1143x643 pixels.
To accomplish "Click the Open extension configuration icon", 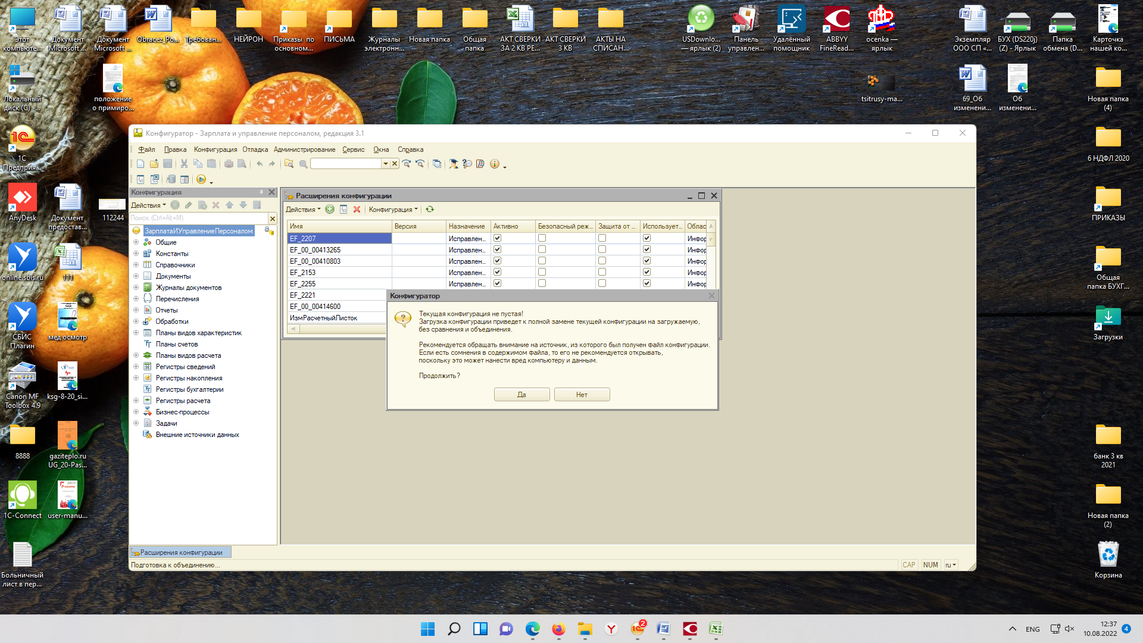I will click(x=343, y=210).
